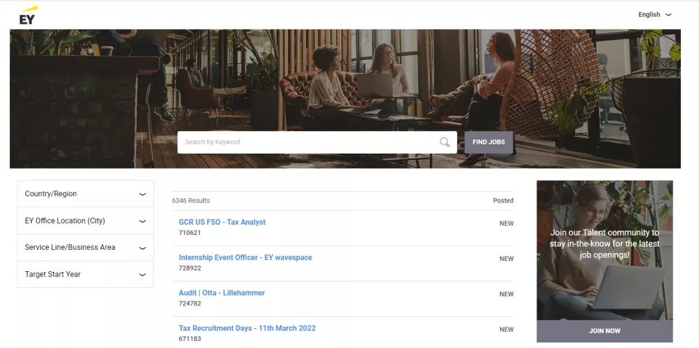Click NEW label for Tax Recruitment Days row
This screenshot has width=699, height=348.
[506, 330]
